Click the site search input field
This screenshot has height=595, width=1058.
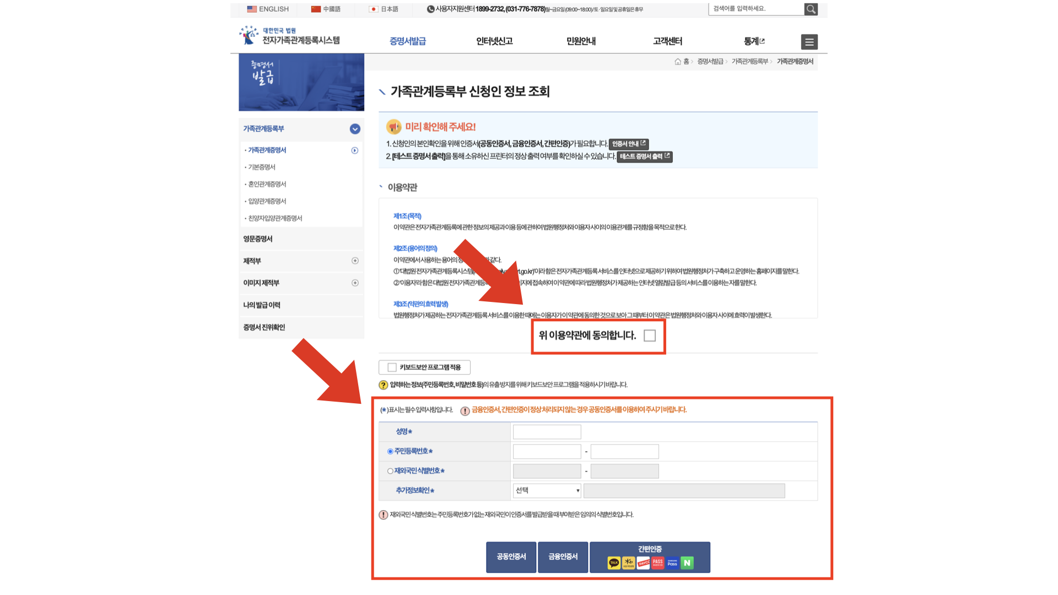[x=756, y=9]
